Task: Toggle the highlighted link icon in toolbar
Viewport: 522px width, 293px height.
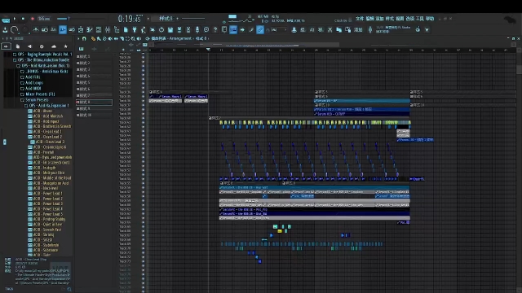Action: pyautogui.click(x=260, y=30)
